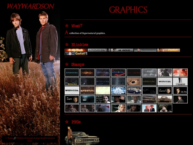Click the What? section heading
The height and width of the screenshot is (145, 193).
77,26
